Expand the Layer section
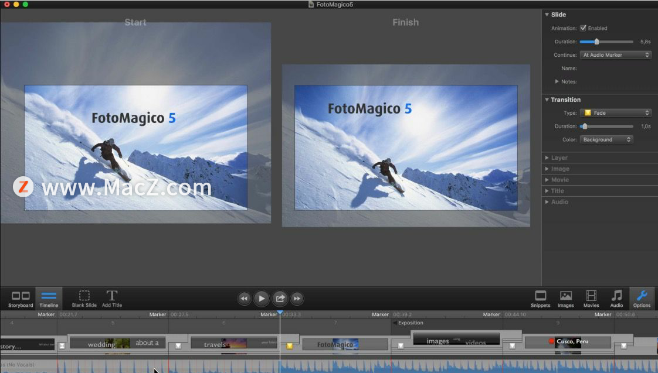Viewport: 658px width, 373px height. 547,158
